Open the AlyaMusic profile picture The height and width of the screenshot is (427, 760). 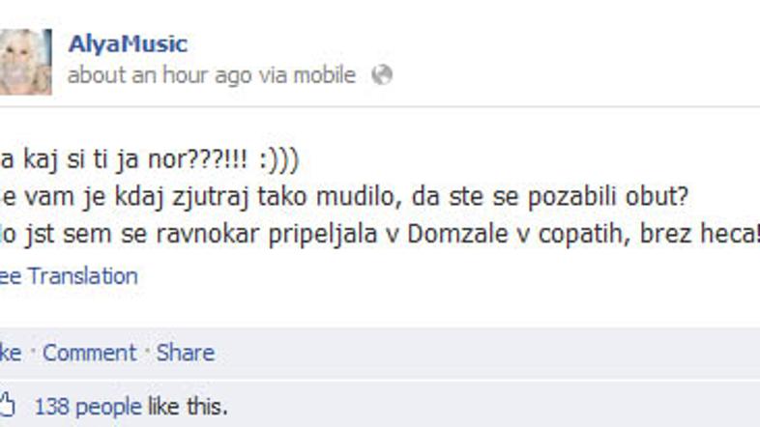(25, 62)
